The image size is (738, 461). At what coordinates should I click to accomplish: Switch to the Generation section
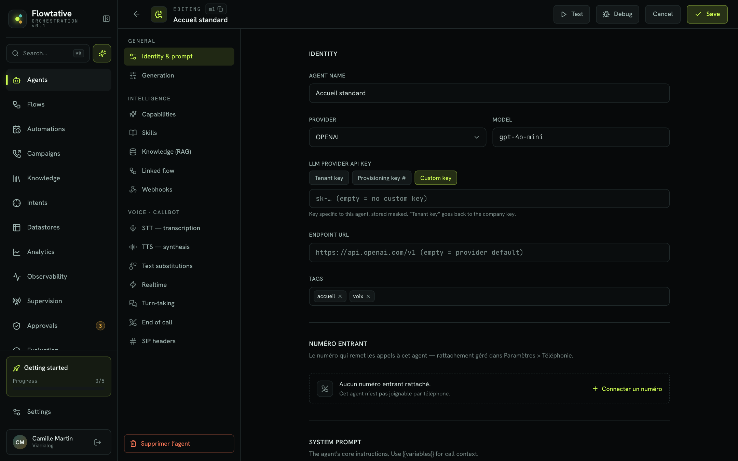(179, 75)
